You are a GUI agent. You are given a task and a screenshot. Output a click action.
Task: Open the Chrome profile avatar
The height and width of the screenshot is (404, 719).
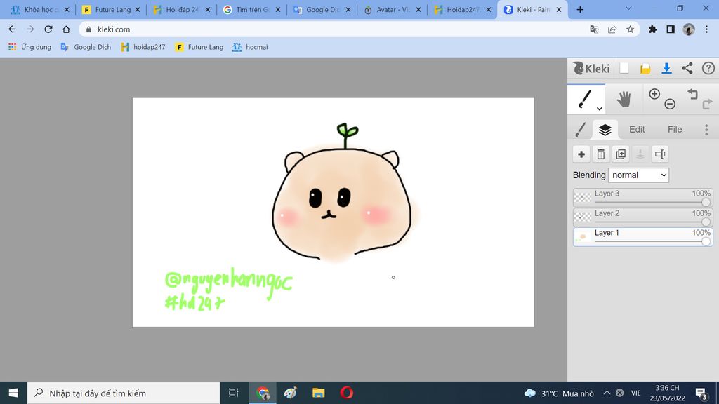coord(689,29)
